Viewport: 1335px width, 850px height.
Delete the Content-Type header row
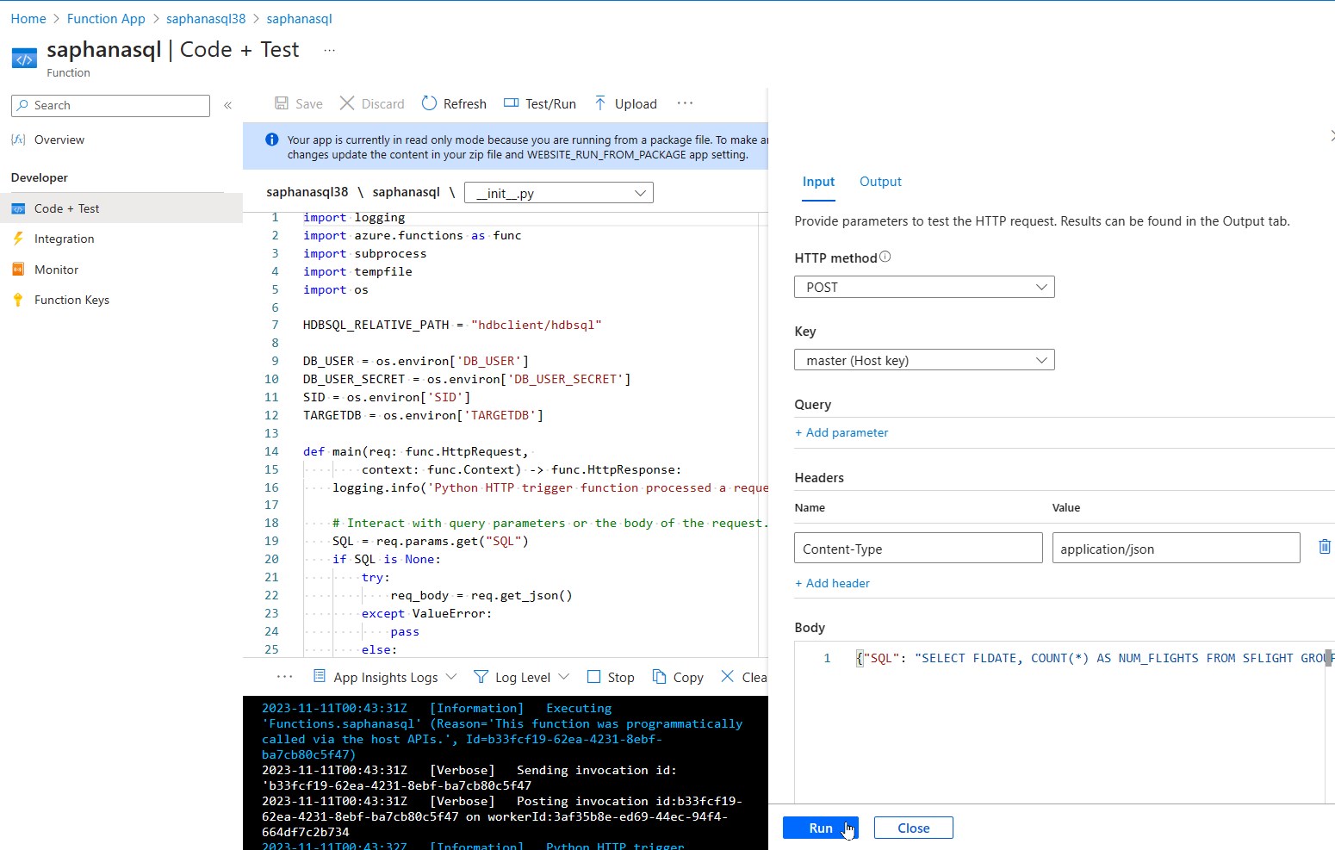coord(1325,547)
